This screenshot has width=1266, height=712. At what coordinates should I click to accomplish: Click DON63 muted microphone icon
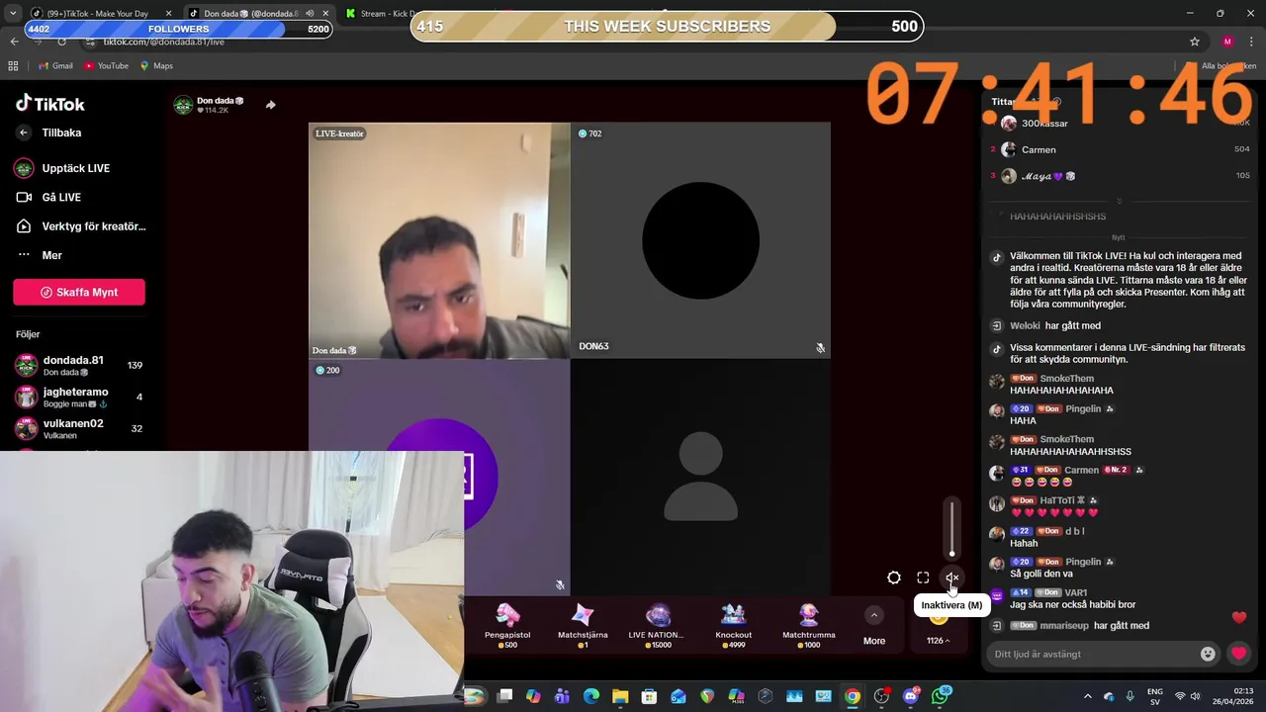pyautogui.click(x=820, y=348)
